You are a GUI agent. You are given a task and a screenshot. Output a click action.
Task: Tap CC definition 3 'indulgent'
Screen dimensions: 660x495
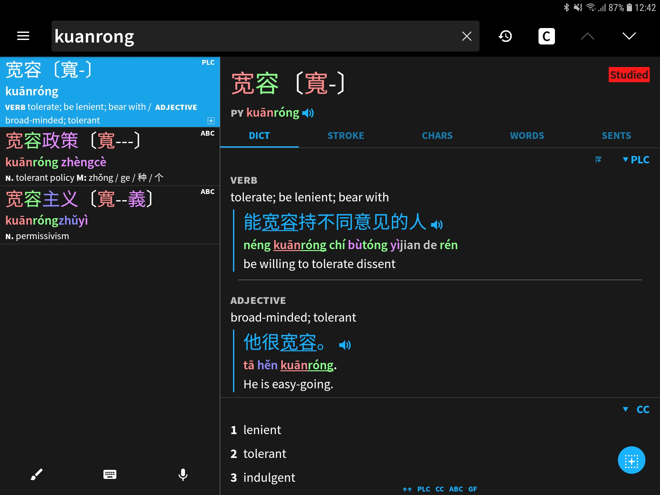coord(269,478)
